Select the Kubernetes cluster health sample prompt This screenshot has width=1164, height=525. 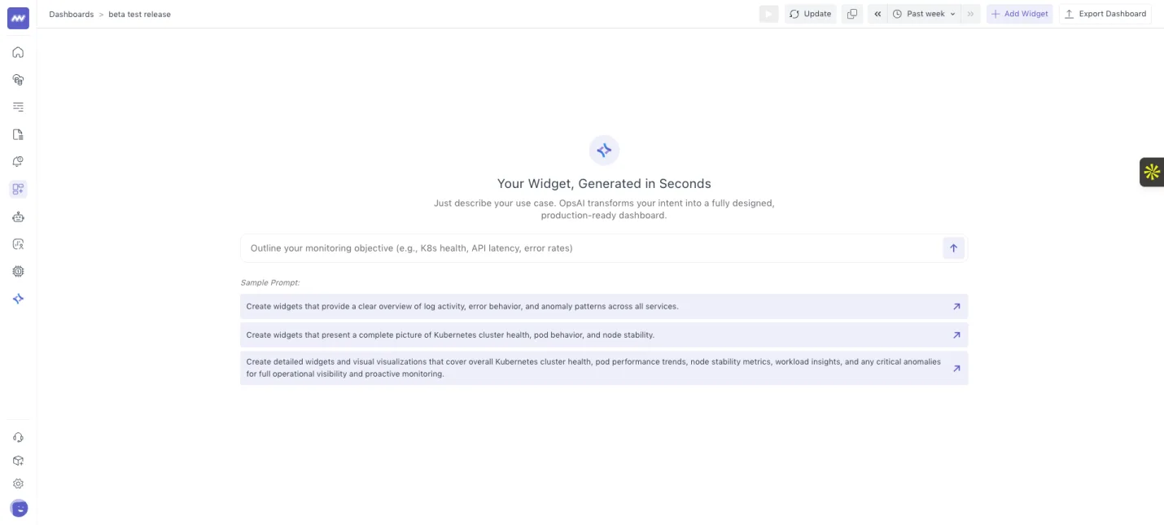604,335
